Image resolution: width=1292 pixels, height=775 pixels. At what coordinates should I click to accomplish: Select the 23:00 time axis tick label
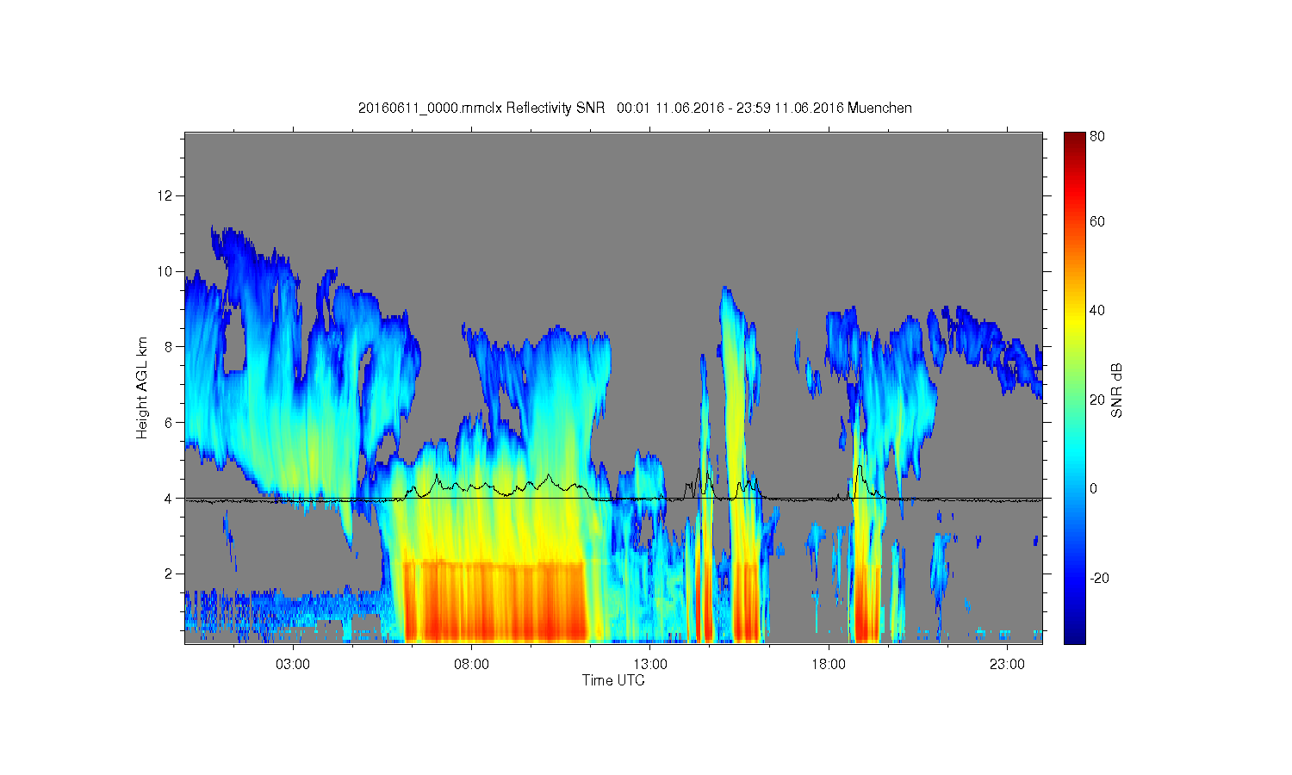(x=1007, y=664)
